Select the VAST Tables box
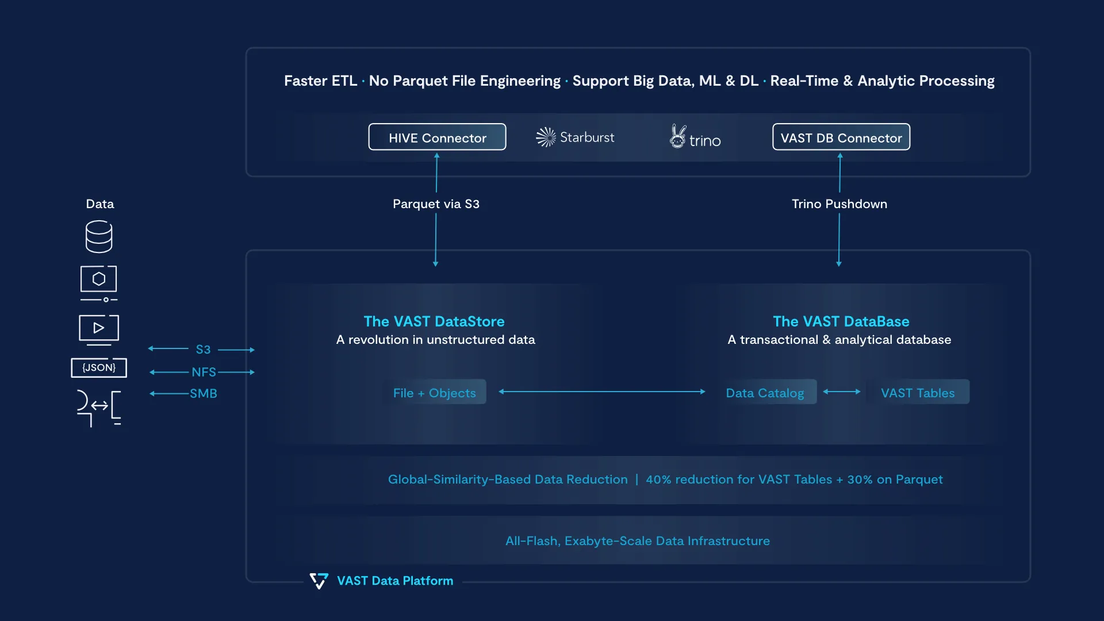Viewport: 1104px width, 621px height. pos(918,393)
